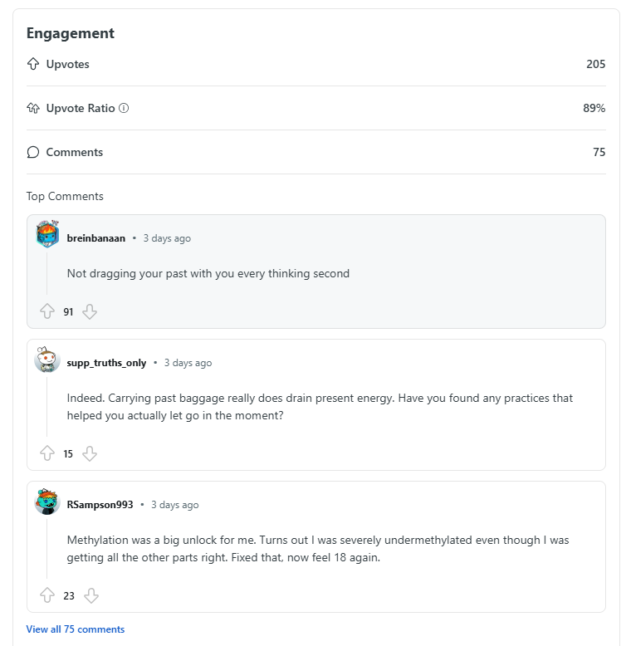Click the 3 days ago timestamp by breinbanaan

pyautogui.click(x=167, y=238)
